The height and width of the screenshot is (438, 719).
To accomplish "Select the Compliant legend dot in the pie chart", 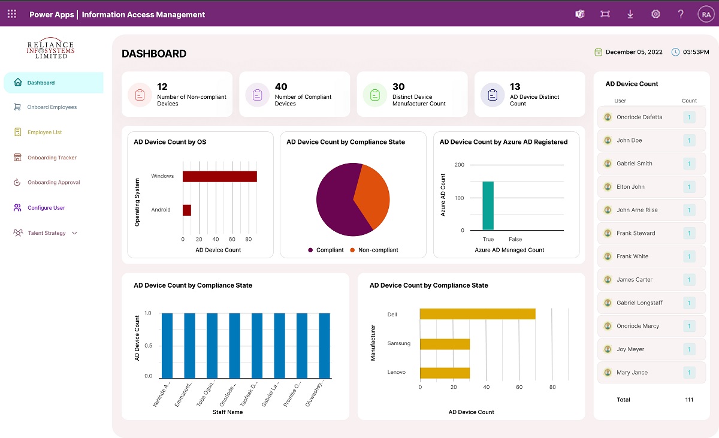I will [x=310, y=250].
